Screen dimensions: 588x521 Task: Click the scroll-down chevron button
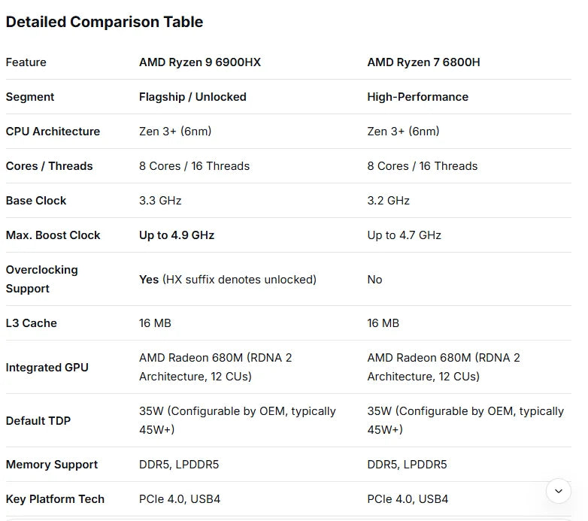[558, 491]
